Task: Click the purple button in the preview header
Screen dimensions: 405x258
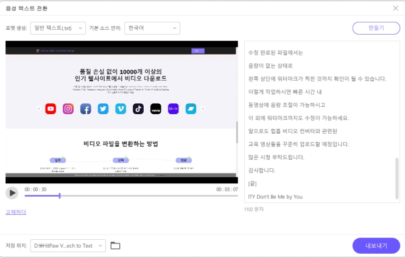Action: (x=198, y=51)
